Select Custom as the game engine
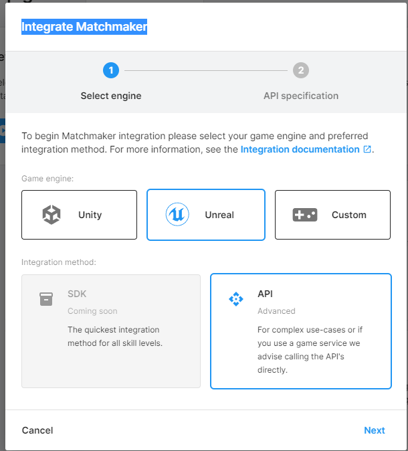Screen dimensions: 408x451 332,215
